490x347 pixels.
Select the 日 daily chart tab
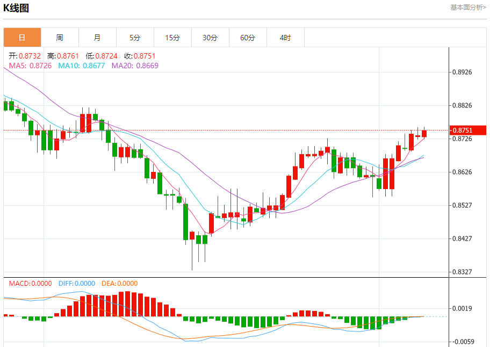pyautogui.click(x=22, y=38)
